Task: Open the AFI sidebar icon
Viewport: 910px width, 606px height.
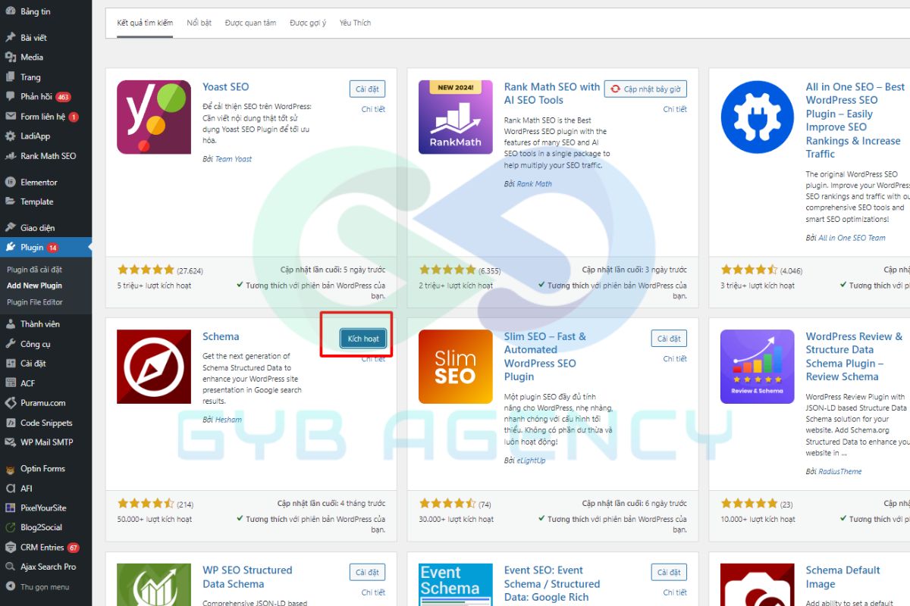Action: click(10, 488)
